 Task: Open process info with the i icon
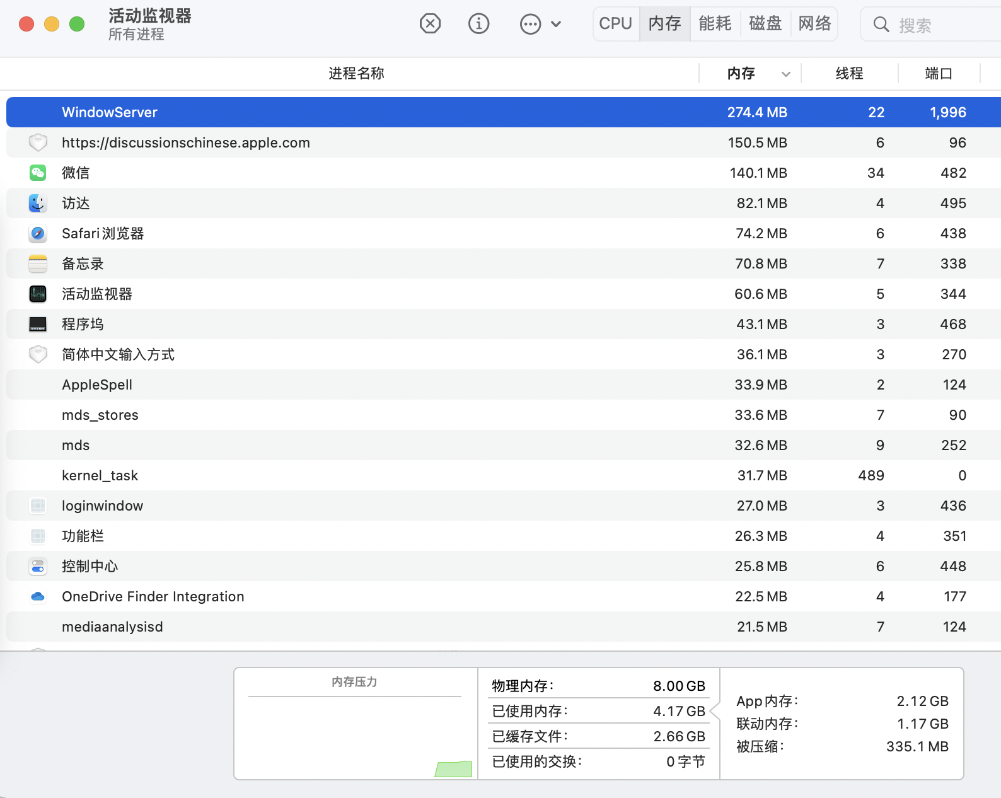[478, 24]
